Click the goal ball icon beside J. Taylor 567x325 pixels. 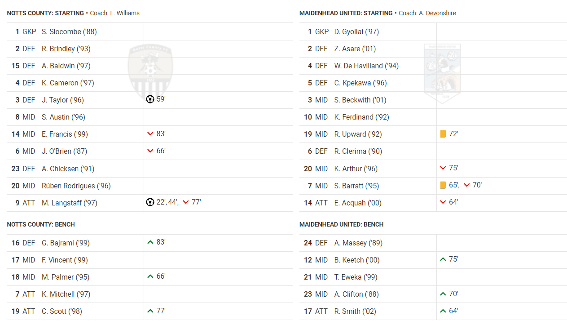[x=150, y=99]
